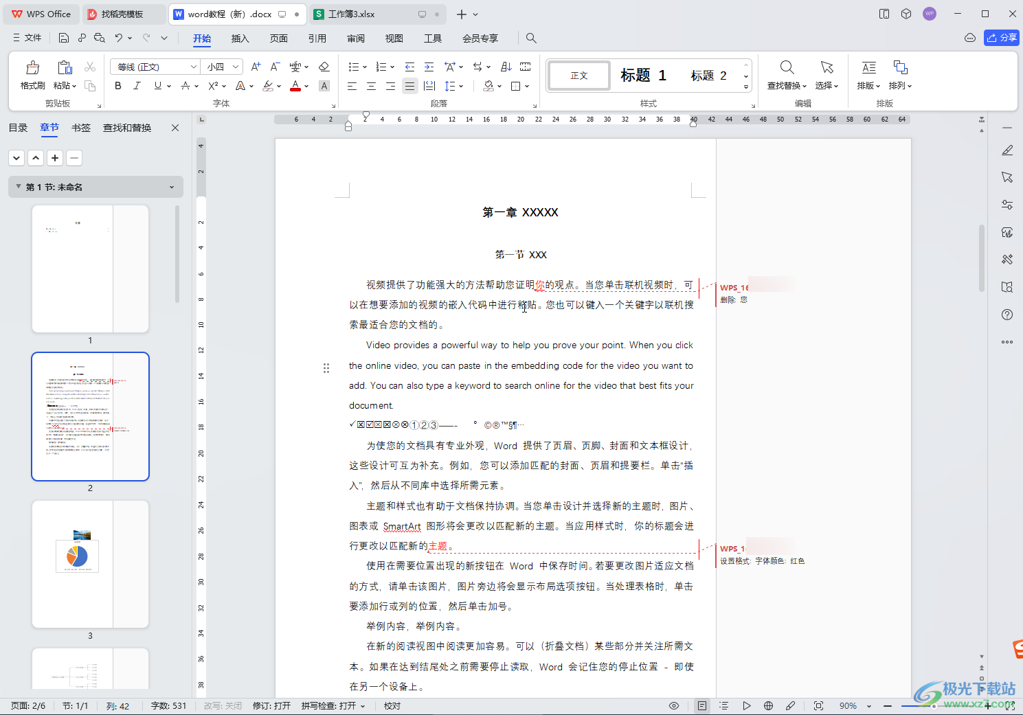Click the web layout globe icon
1023x715 pixels.
768,705
